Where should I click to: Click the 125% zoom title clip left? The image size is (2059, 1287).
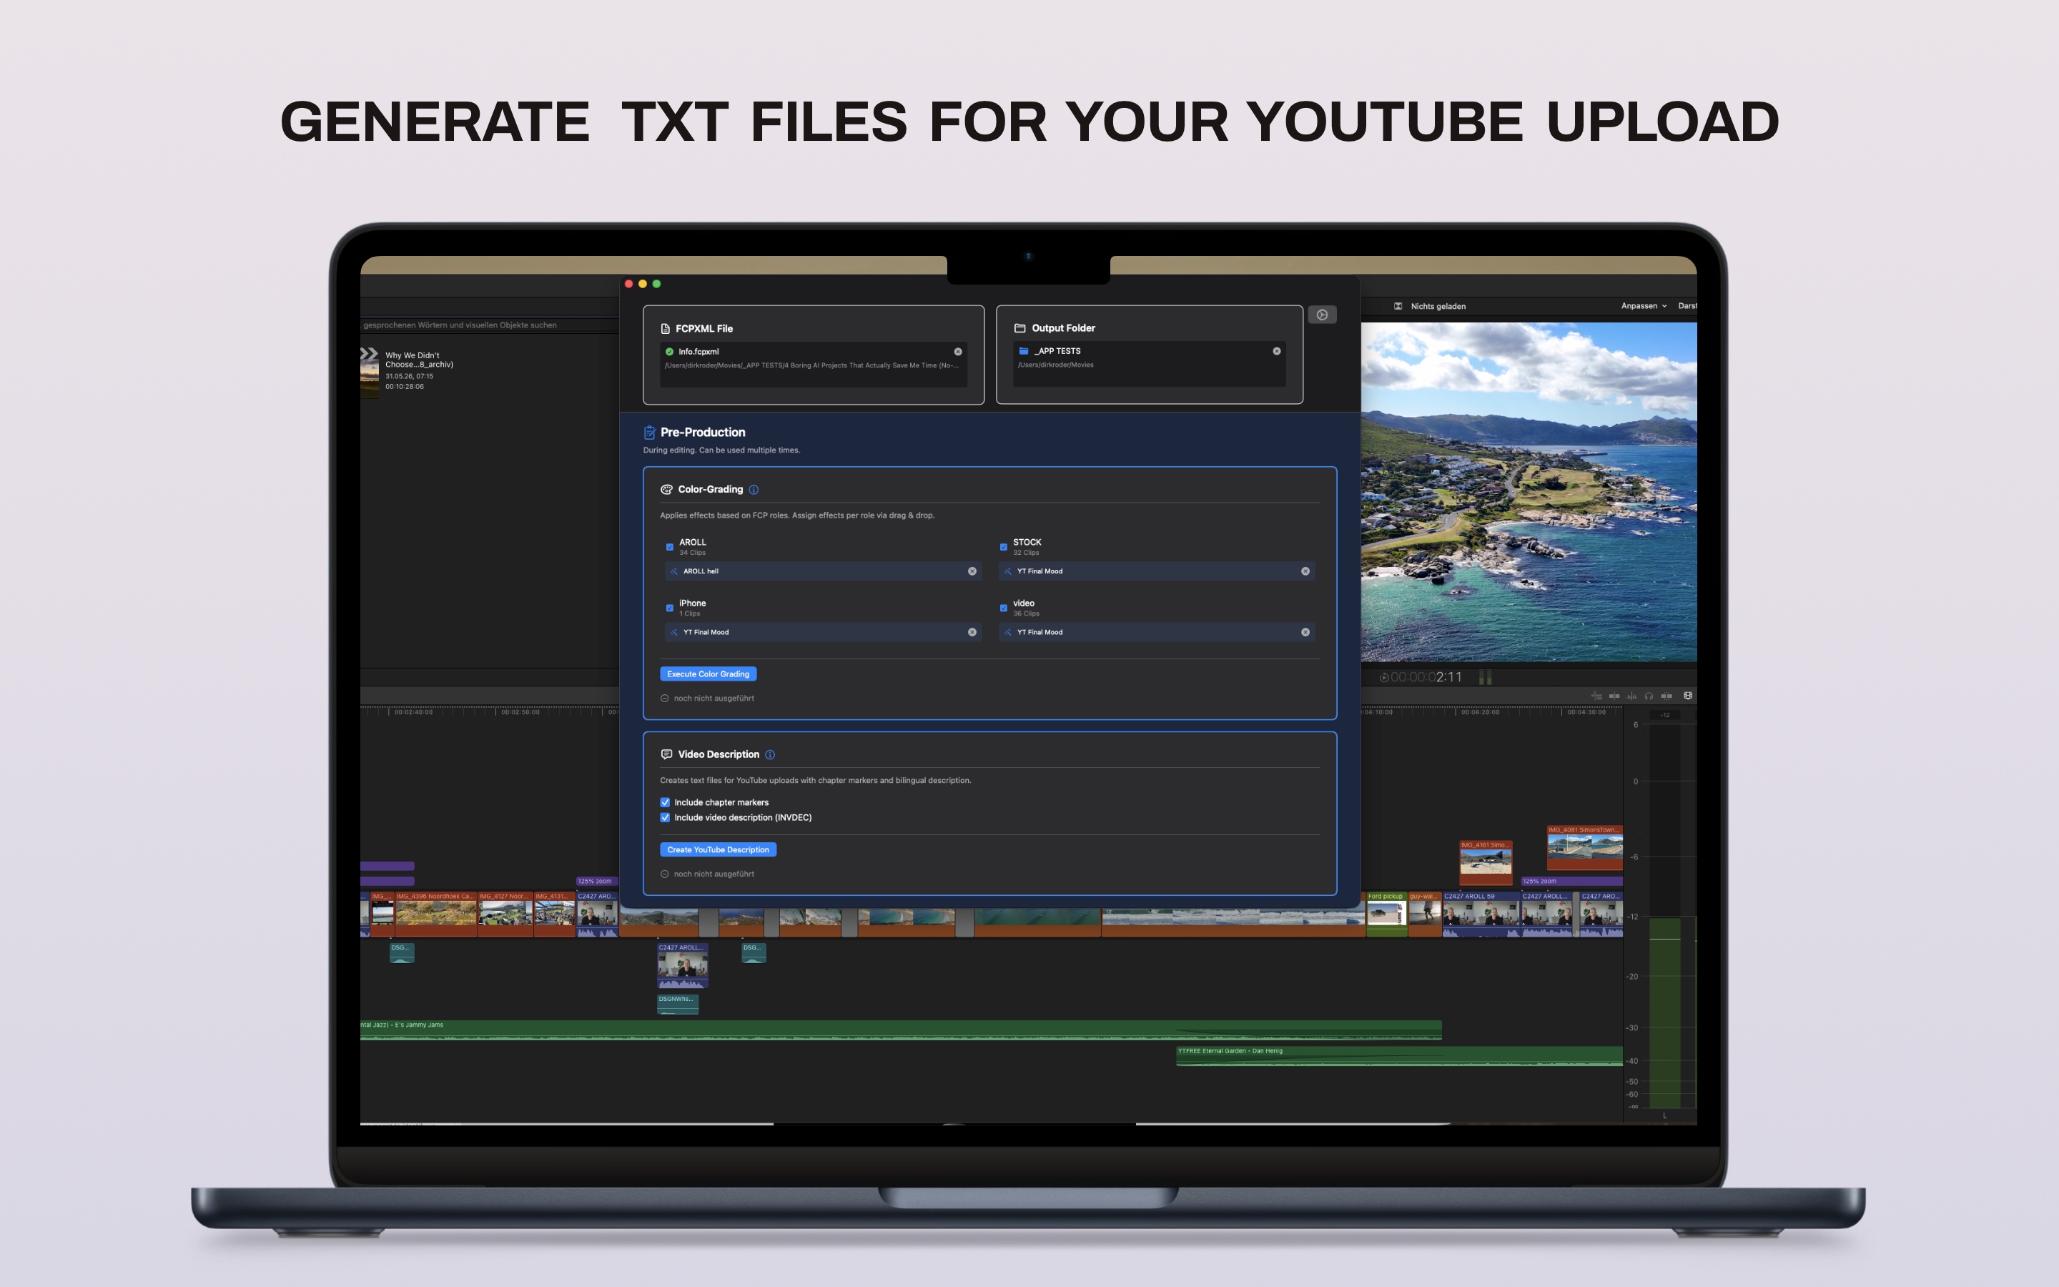[596, 881]
